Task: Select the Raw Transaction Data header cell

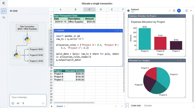Action: [75, 16]
